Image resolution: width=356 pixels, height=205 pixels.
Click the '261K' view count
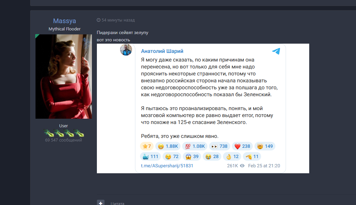[233, 166]
